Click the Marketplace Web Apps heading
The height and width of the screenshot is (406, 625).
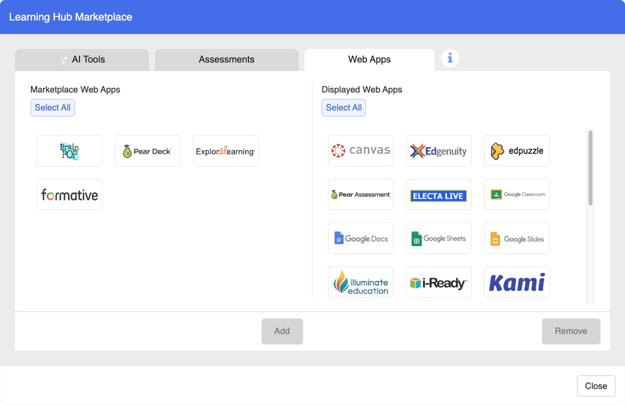75,89
